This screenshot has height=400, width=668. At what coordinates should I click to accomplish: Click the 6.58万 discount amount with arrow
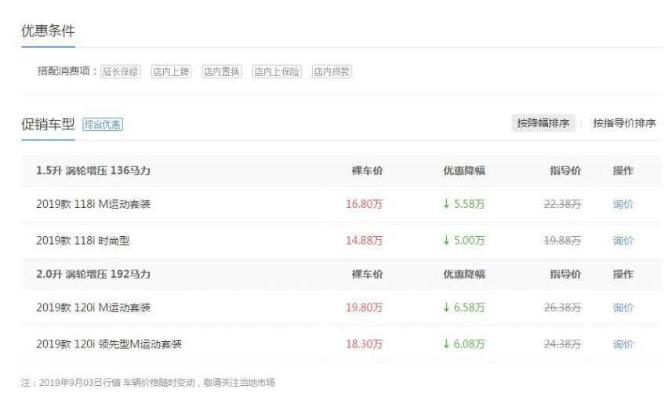[463, 307]
